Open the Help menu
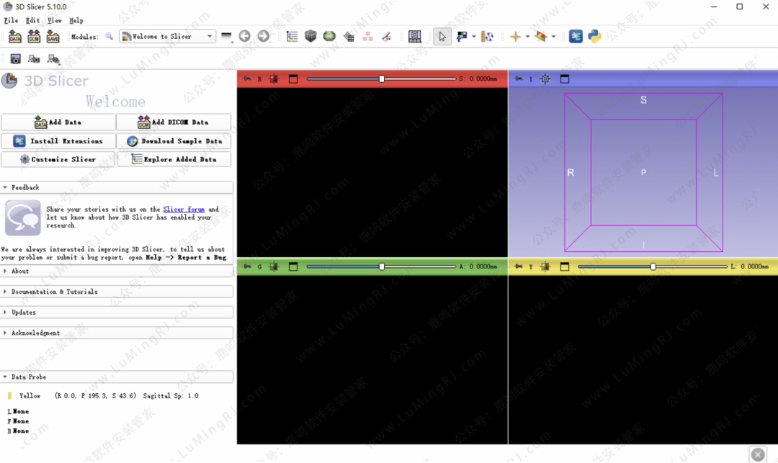778x463 pixels. pos(76,20)
